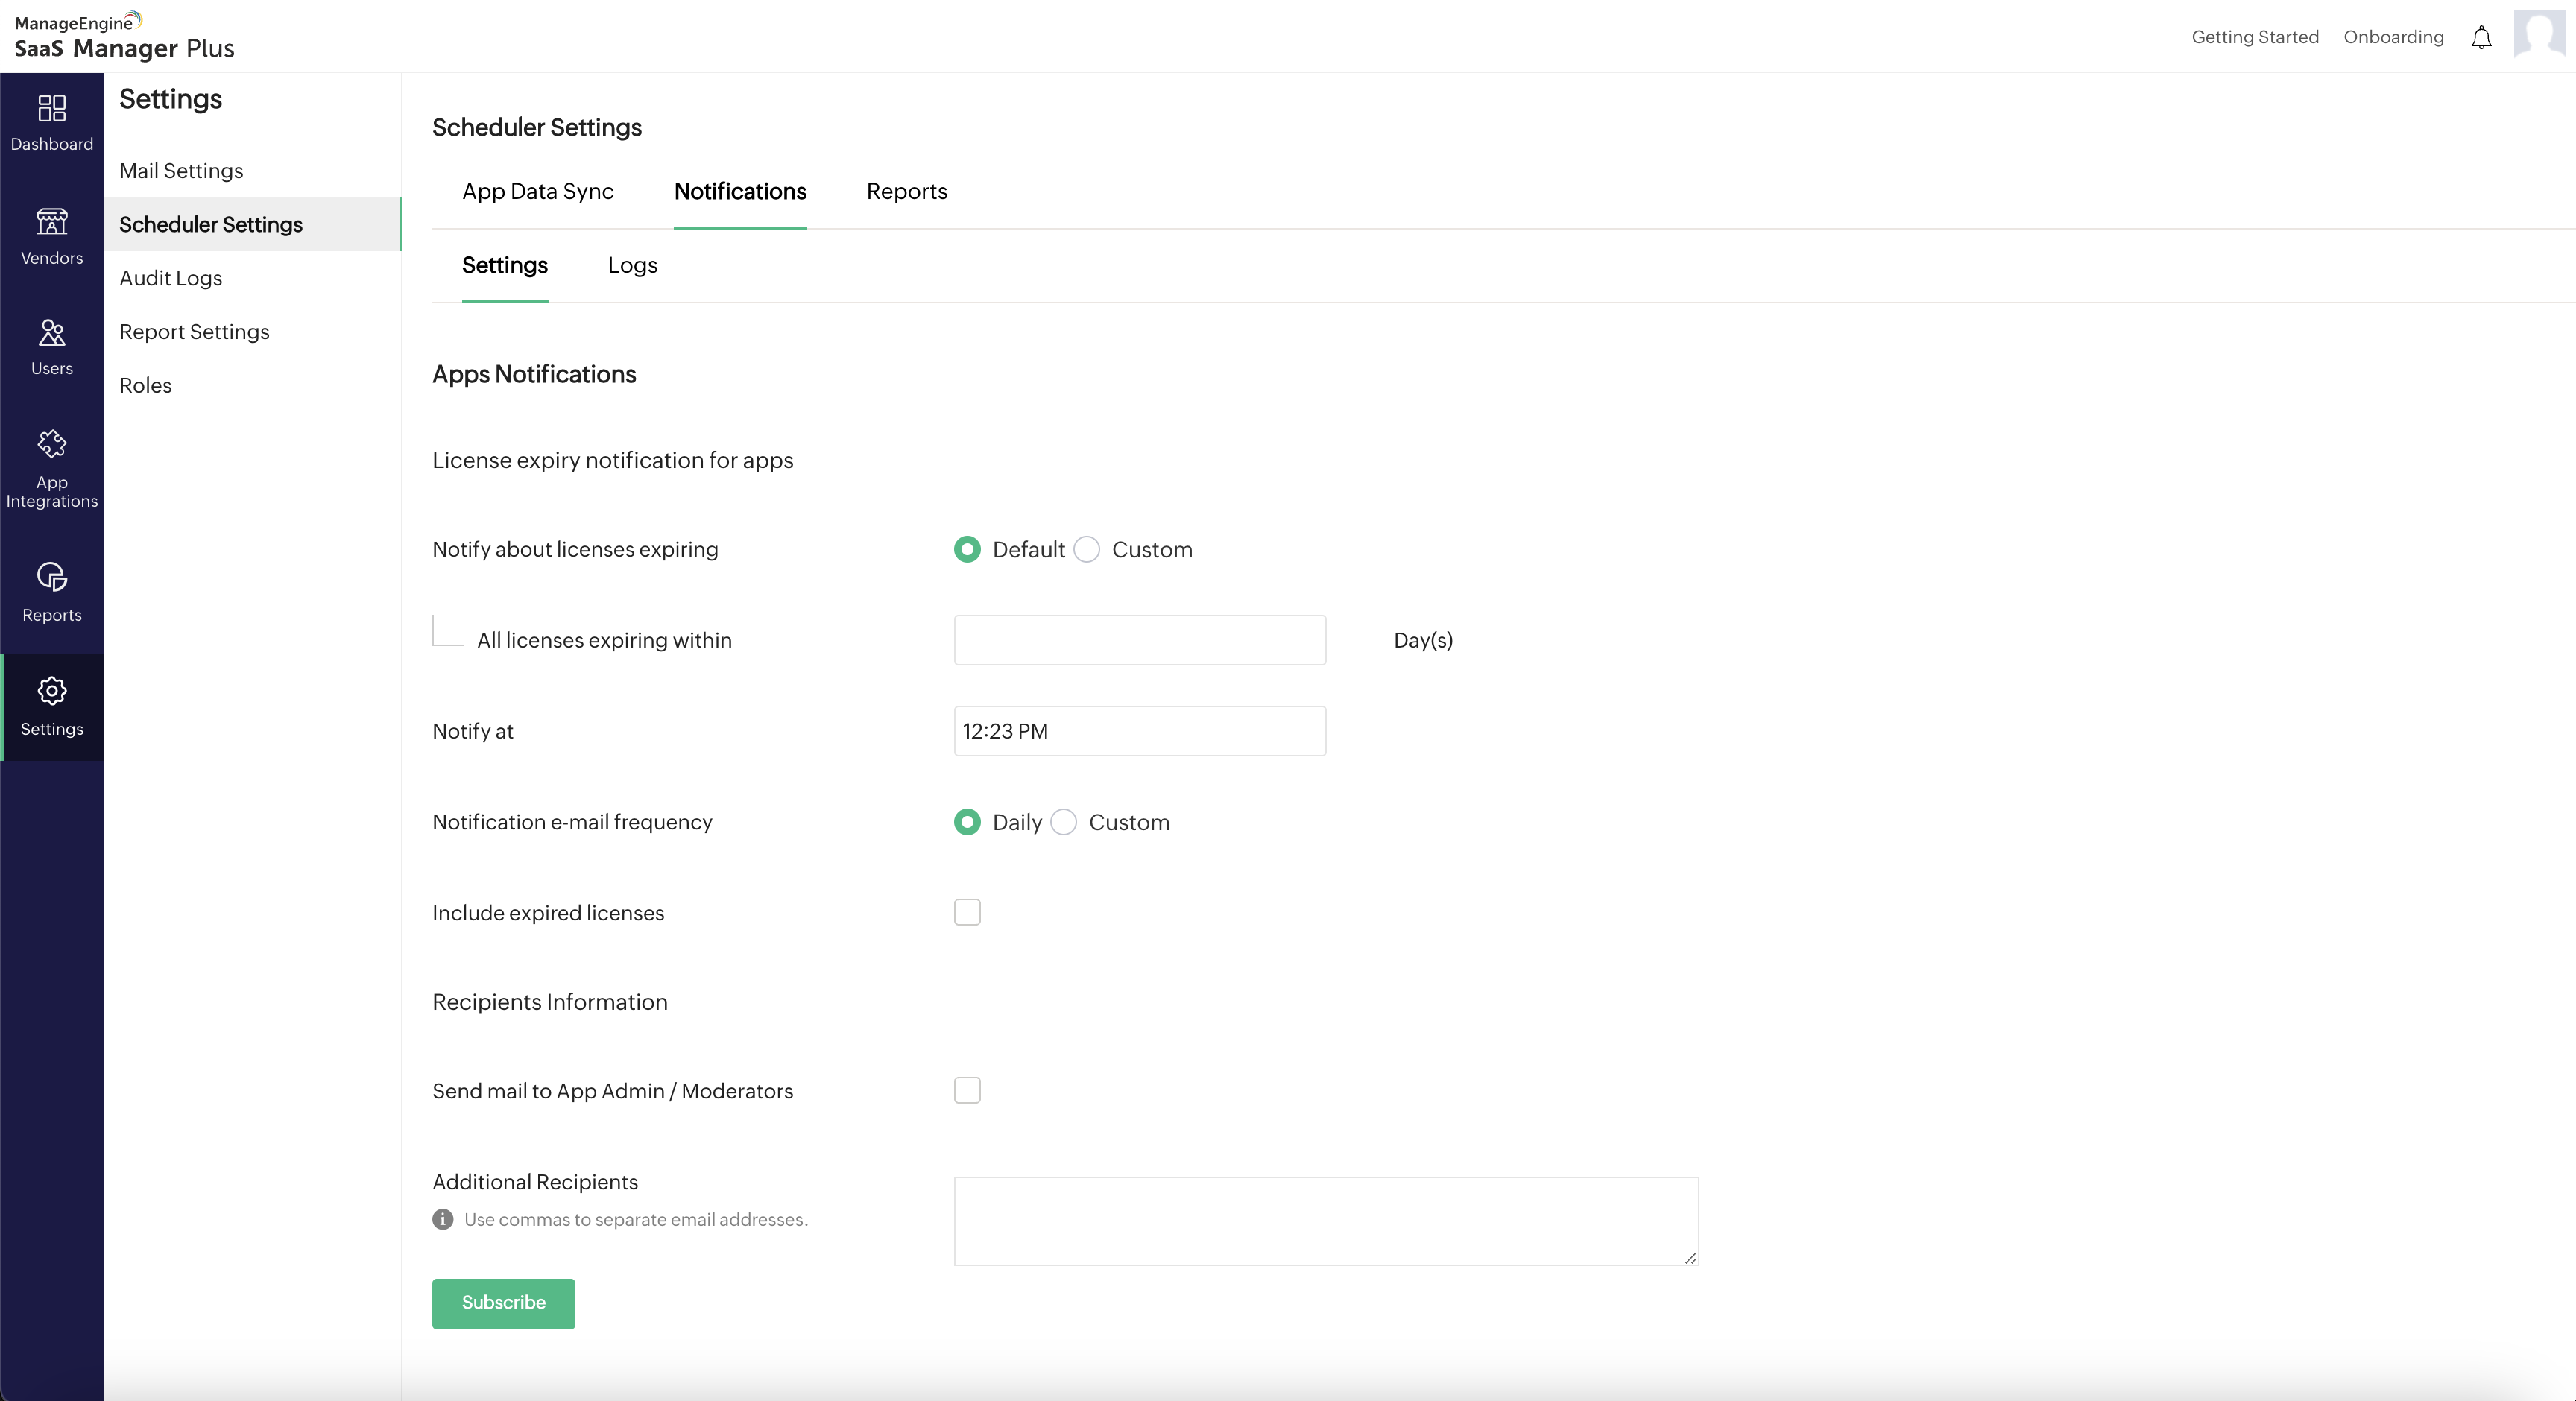The height and width of the screenshot is (1401, 2576).
Task: Open Reports pie chart icon in sidebar
Action: pos(52,577)
